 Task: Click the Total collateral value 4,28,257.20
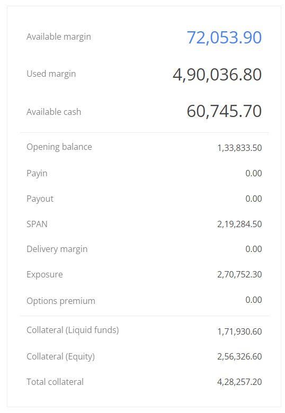point(239,382)
